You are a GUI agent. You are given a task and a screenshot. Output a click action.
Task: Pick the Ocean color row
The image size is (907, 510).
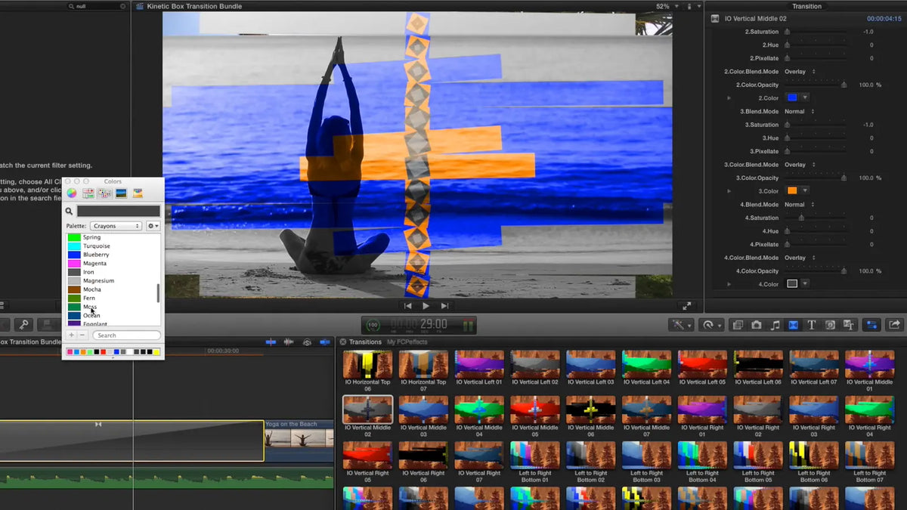pos(112,315)
